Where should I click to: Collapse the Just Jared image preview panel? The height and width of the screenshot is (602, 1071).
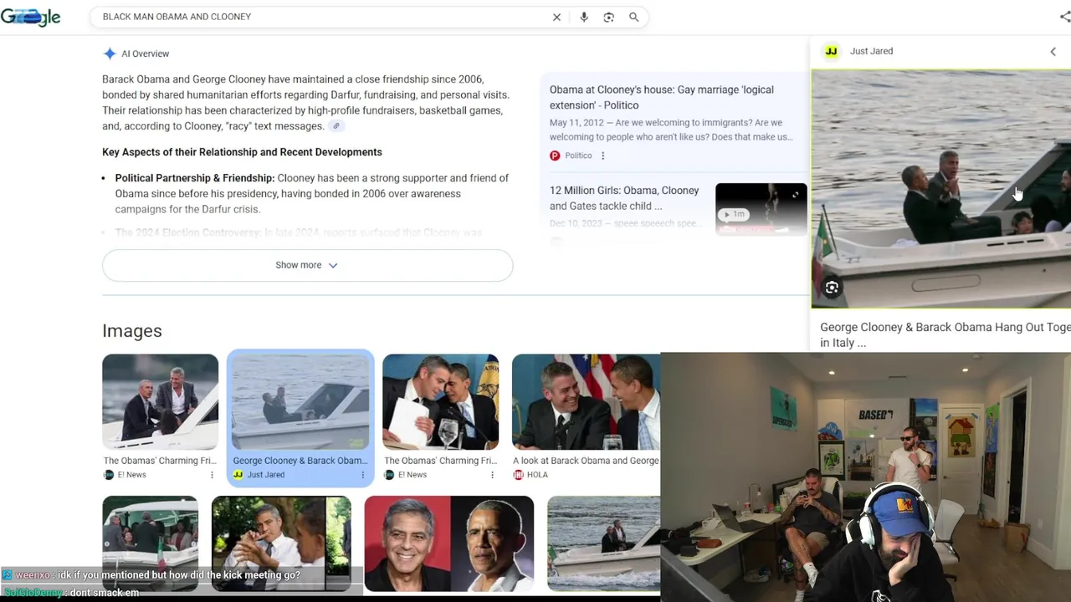pos(1053,52)
